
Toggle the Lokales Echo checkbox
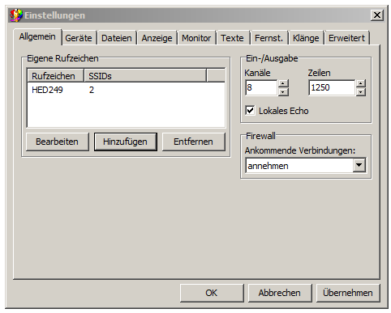pos(250,111)
